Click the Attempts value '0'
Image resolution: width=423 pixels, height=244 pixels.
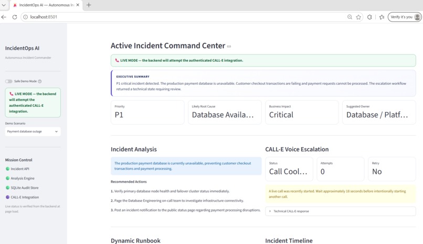323,172
